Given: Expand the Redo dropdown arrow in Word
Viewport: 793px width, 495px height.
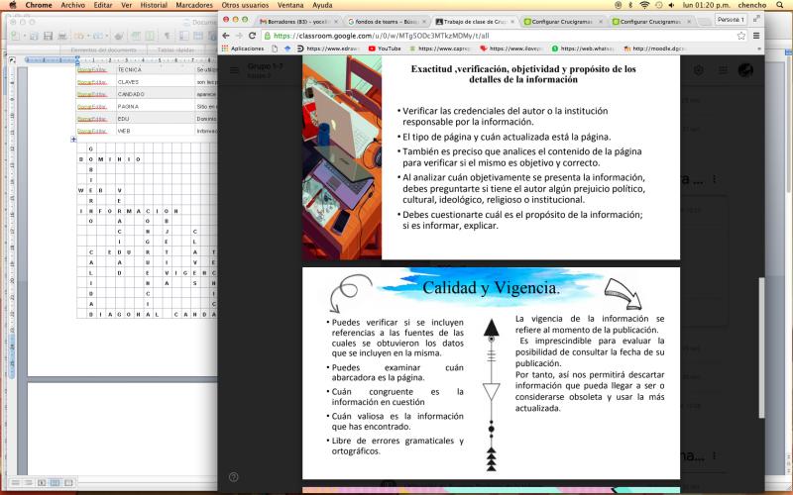Looking at the screenshot, I should tap(107, 36).
